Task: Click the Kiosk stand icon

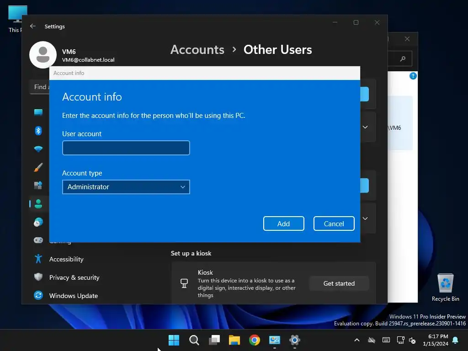Action: pyautogui.click(x=184, y=283)
